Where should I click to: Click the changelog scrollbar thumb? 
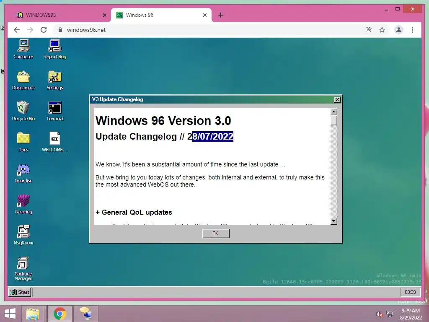(333, 120)
